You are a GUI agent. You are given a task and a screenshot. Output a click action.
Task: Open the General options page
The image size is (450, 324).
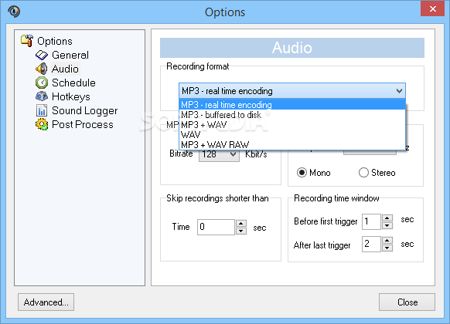click(70, 55)
